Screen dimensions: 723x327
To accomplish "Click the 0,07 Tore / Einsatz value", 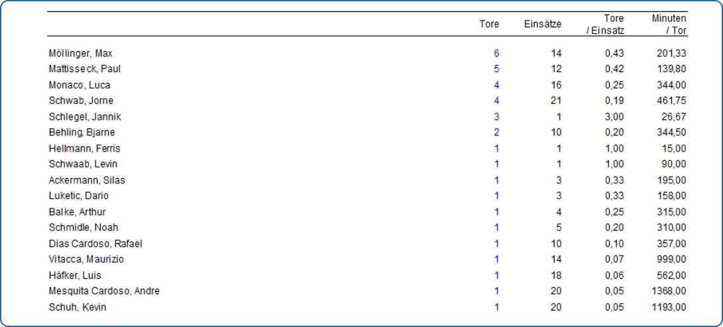I will coord(614,259).
